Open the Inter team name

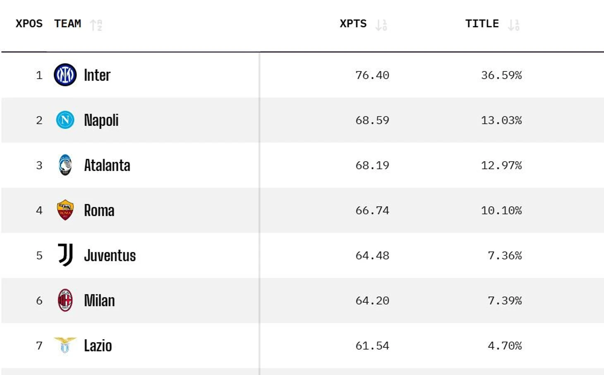point(97,75)
